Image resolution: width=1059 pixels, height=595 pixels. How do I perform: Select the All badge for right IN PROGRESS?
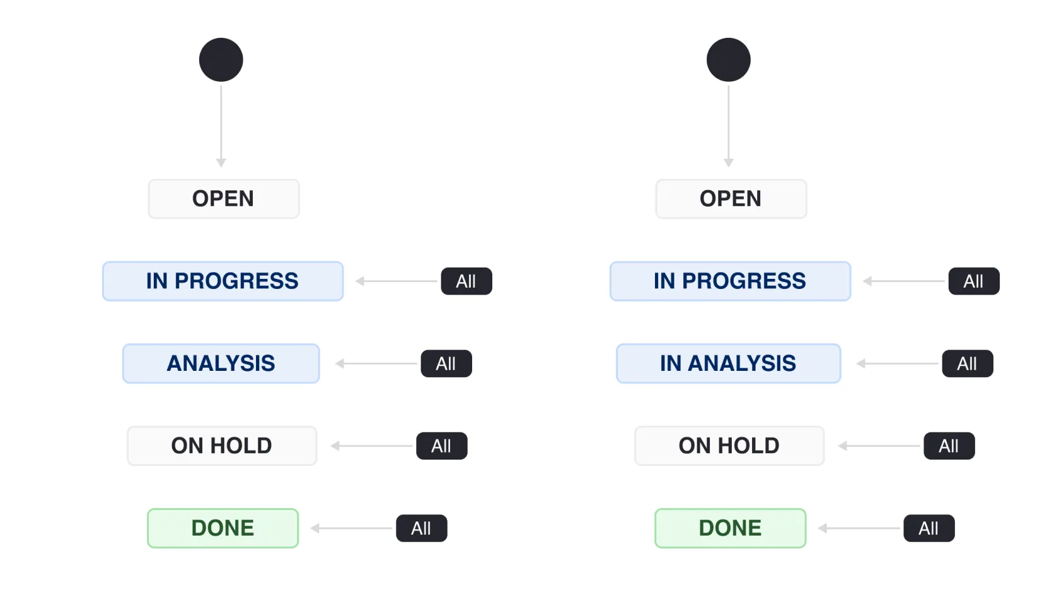pyautogui.click(x=974, y=281)
